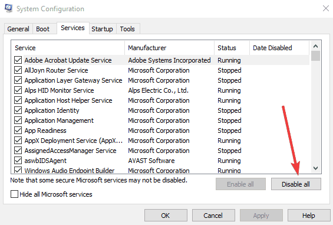333x225 pixels.
Task: Select the Application Management row name
Action: [59, 120]
